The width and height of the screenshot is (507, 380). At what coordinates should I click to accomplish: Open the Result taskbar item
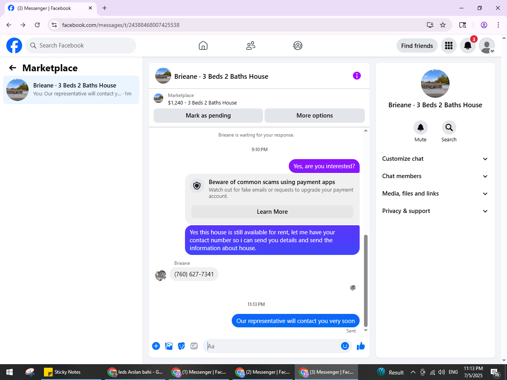pyautogui.click(x=391, y=372)
